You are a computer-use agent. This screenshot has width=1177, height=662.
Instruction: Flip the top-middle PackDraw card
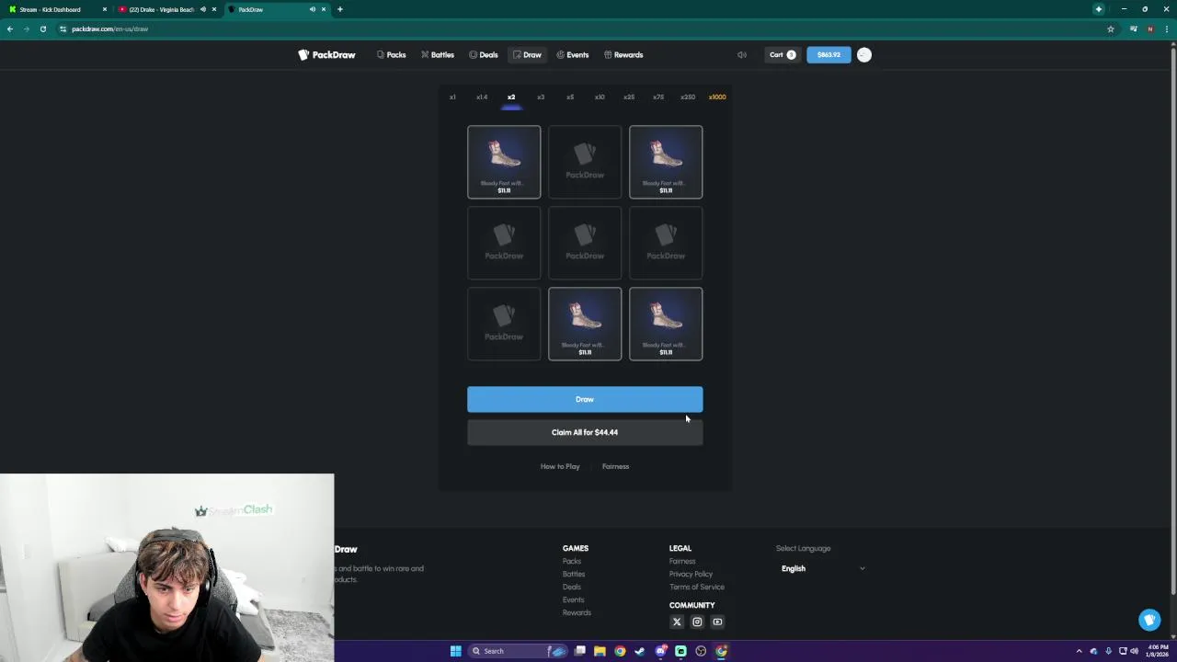click(x=585, y=162)
